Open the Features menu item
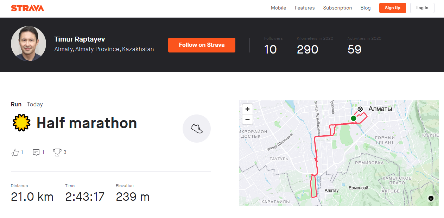The image size is (444, 218). (x=305, y=8)
